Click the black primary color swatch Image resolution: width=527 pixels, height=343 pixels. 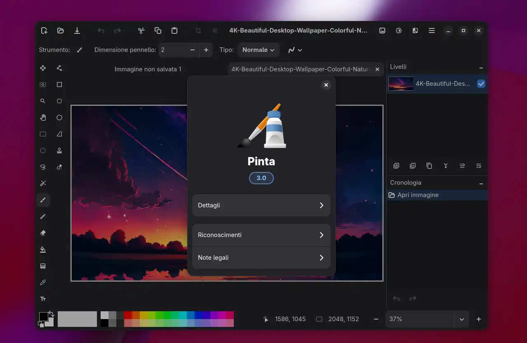click(x=43, y=316)
